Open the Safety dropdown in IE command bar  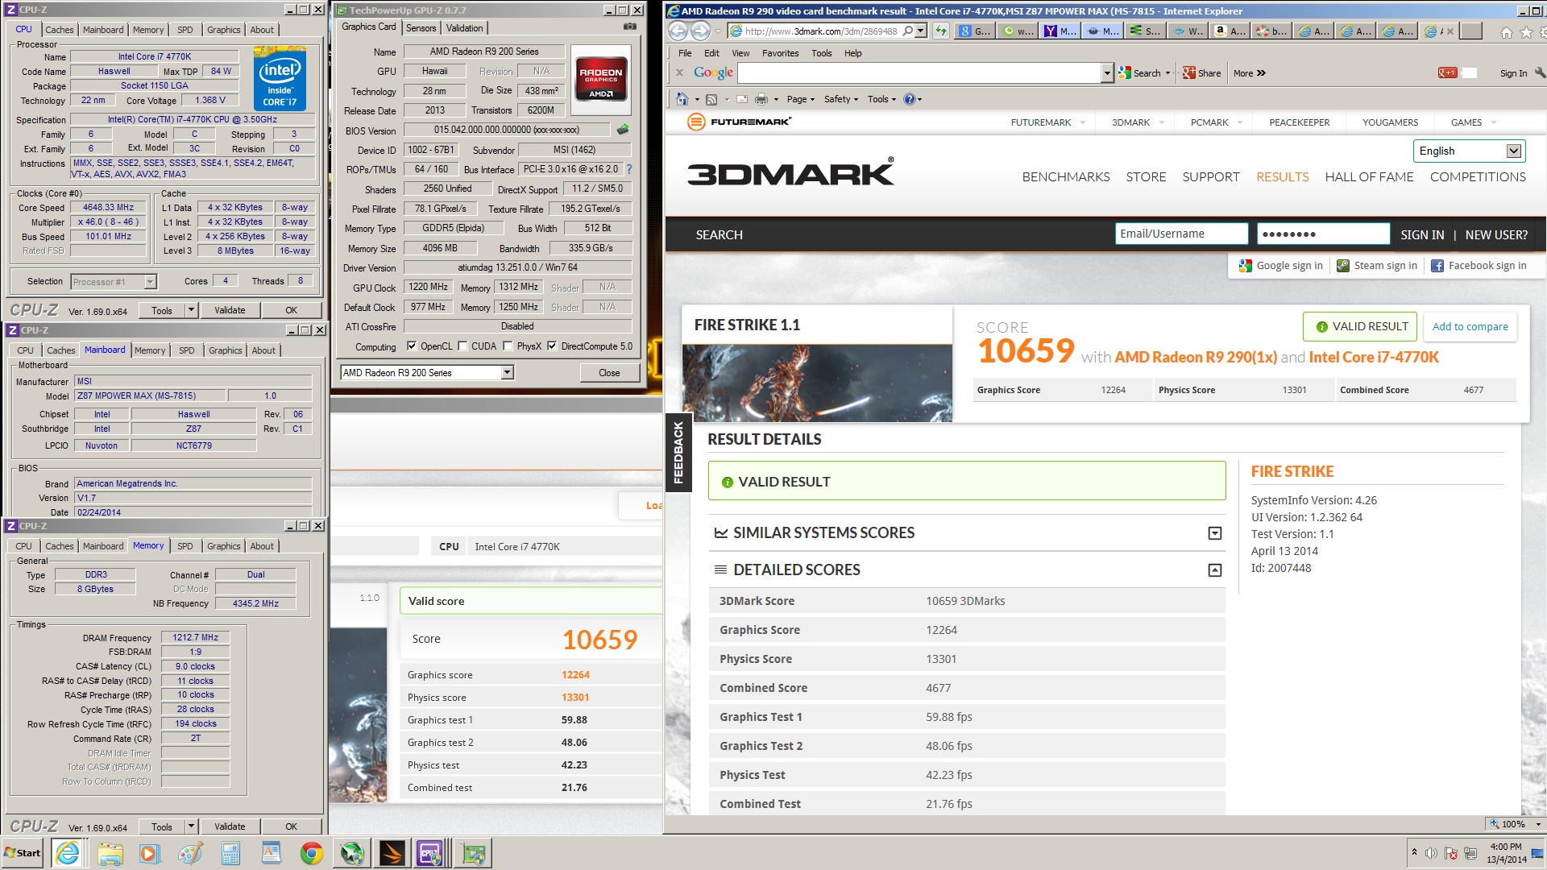click(841, 99)
